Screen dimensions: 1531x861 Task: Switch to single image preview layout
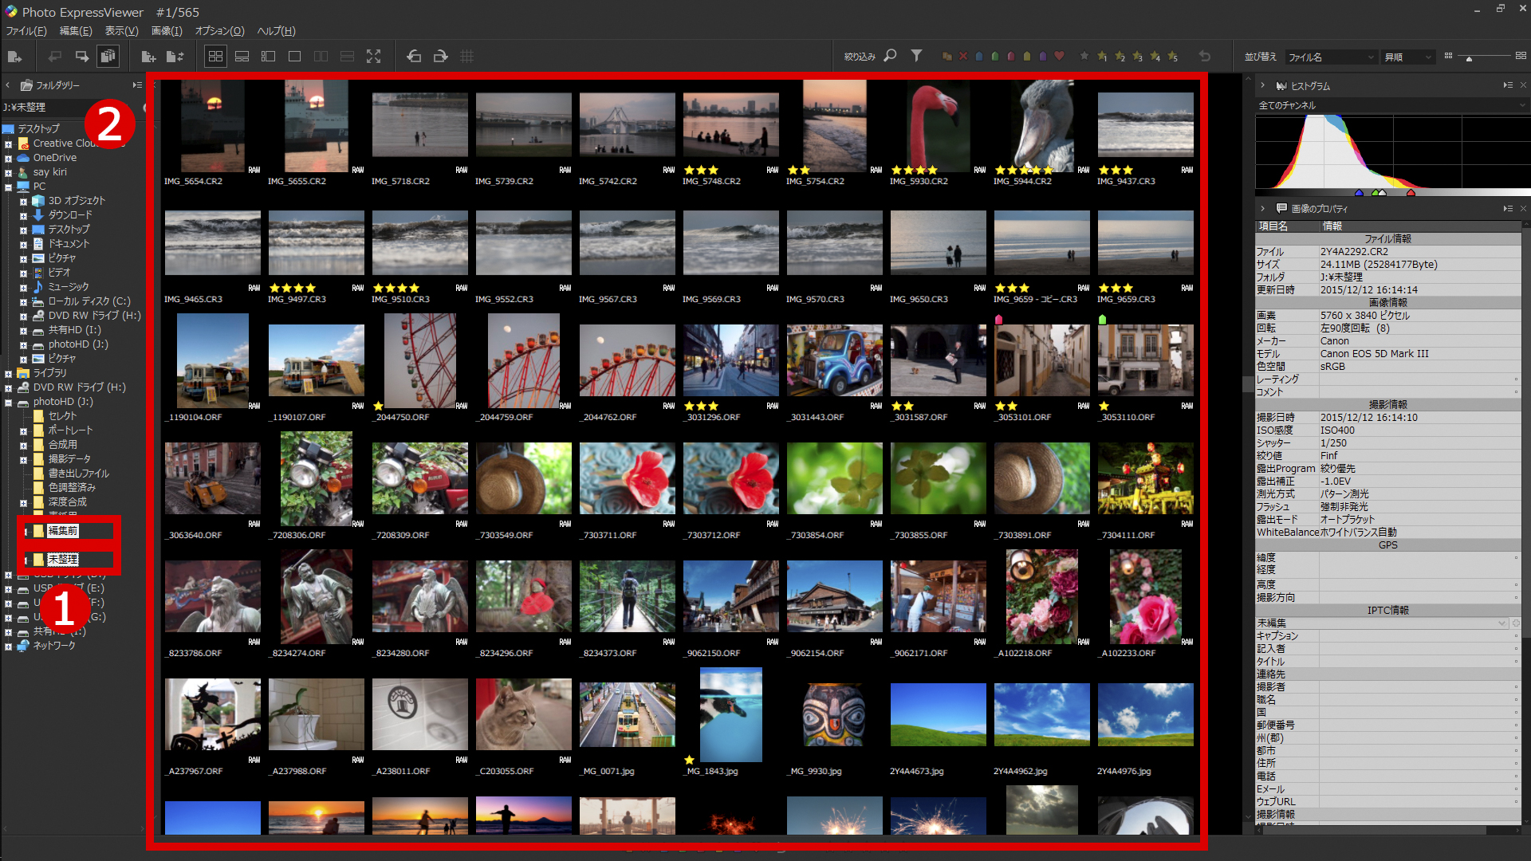(294, 57)
